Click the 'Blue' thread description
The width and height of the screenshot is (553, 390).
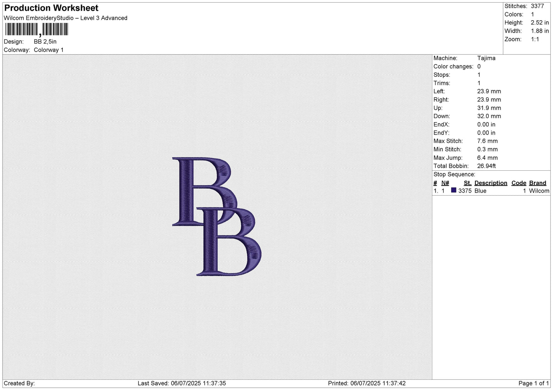coord(480,191)
